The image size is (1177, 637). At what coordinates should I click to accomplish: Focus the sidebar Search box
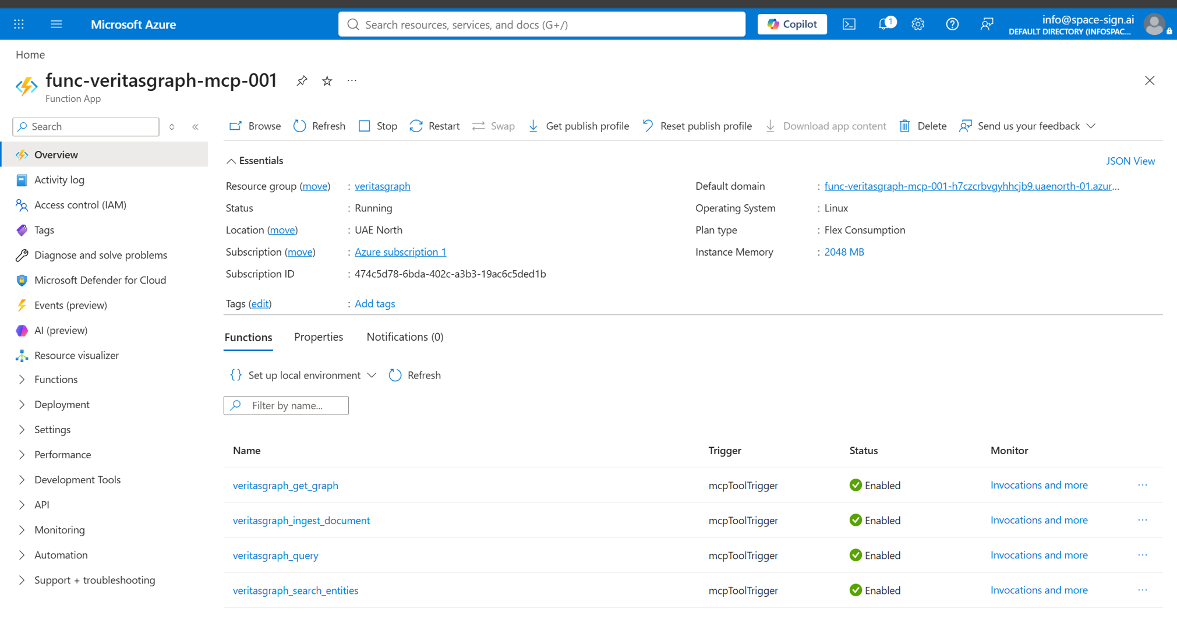coord(86,127)
